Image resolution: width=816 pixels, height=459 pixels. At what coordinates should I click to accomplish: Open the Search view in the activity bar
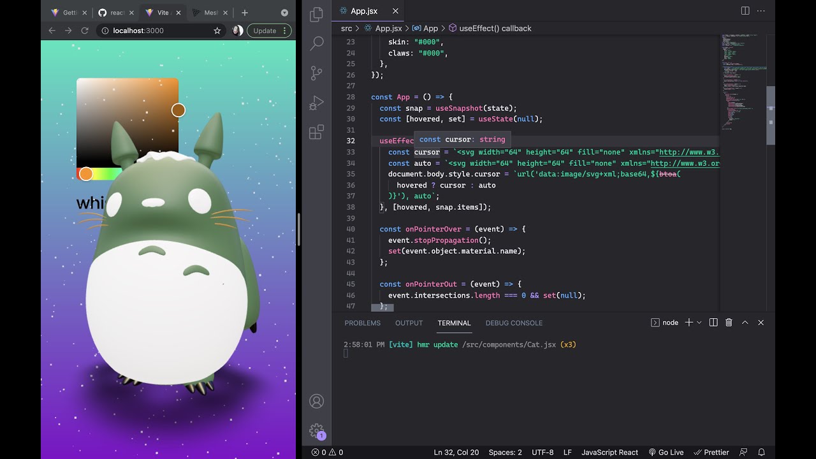point(316,44)
